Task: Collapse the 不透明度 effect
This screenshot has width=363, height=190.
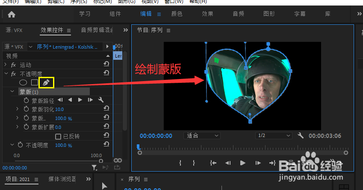Action: pos(6,73)
